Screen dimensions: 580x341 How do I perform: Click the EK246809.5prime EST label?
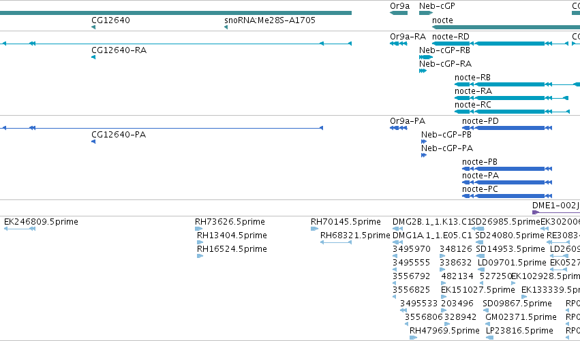tap(41, 222)
